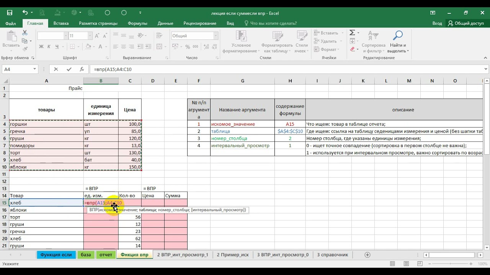Toggle align text right
490x275 pixels.
click(131, 47)
